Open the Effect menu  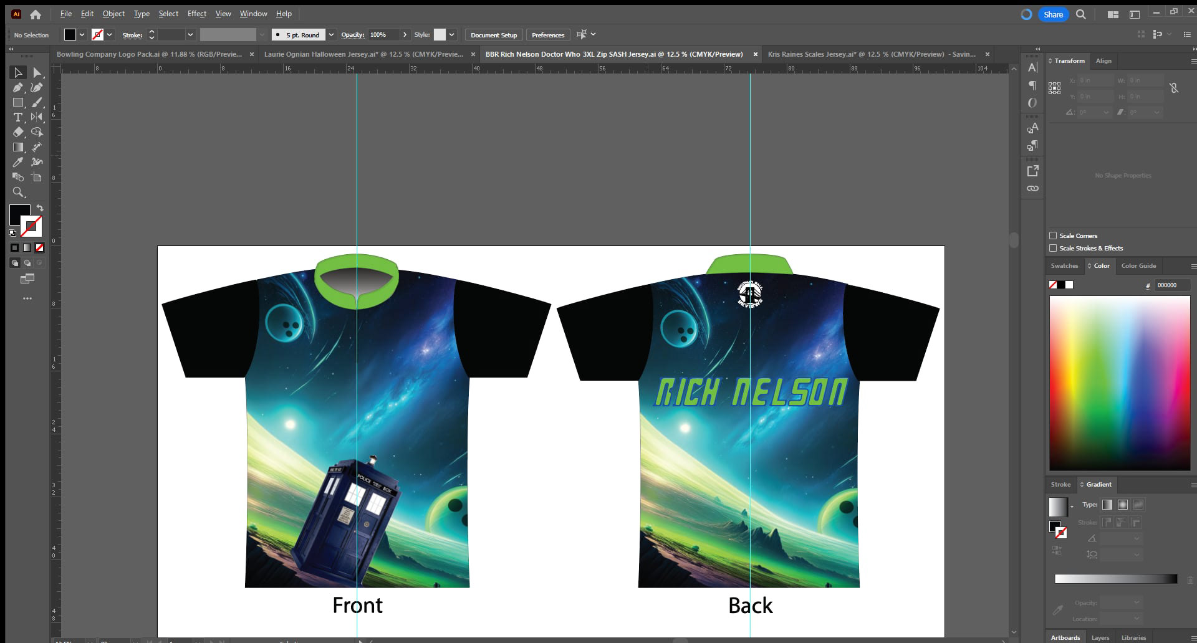(197, 14)
